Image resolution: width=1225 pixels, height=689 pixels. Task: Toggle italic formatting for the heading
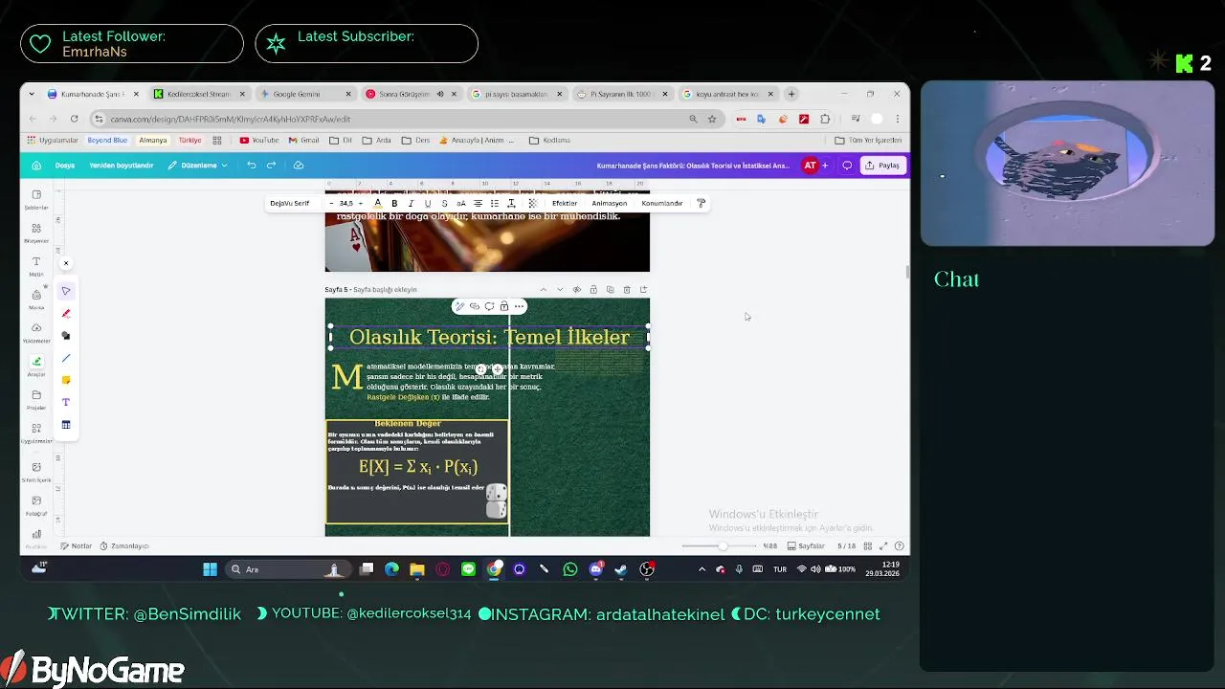(411, 203)
